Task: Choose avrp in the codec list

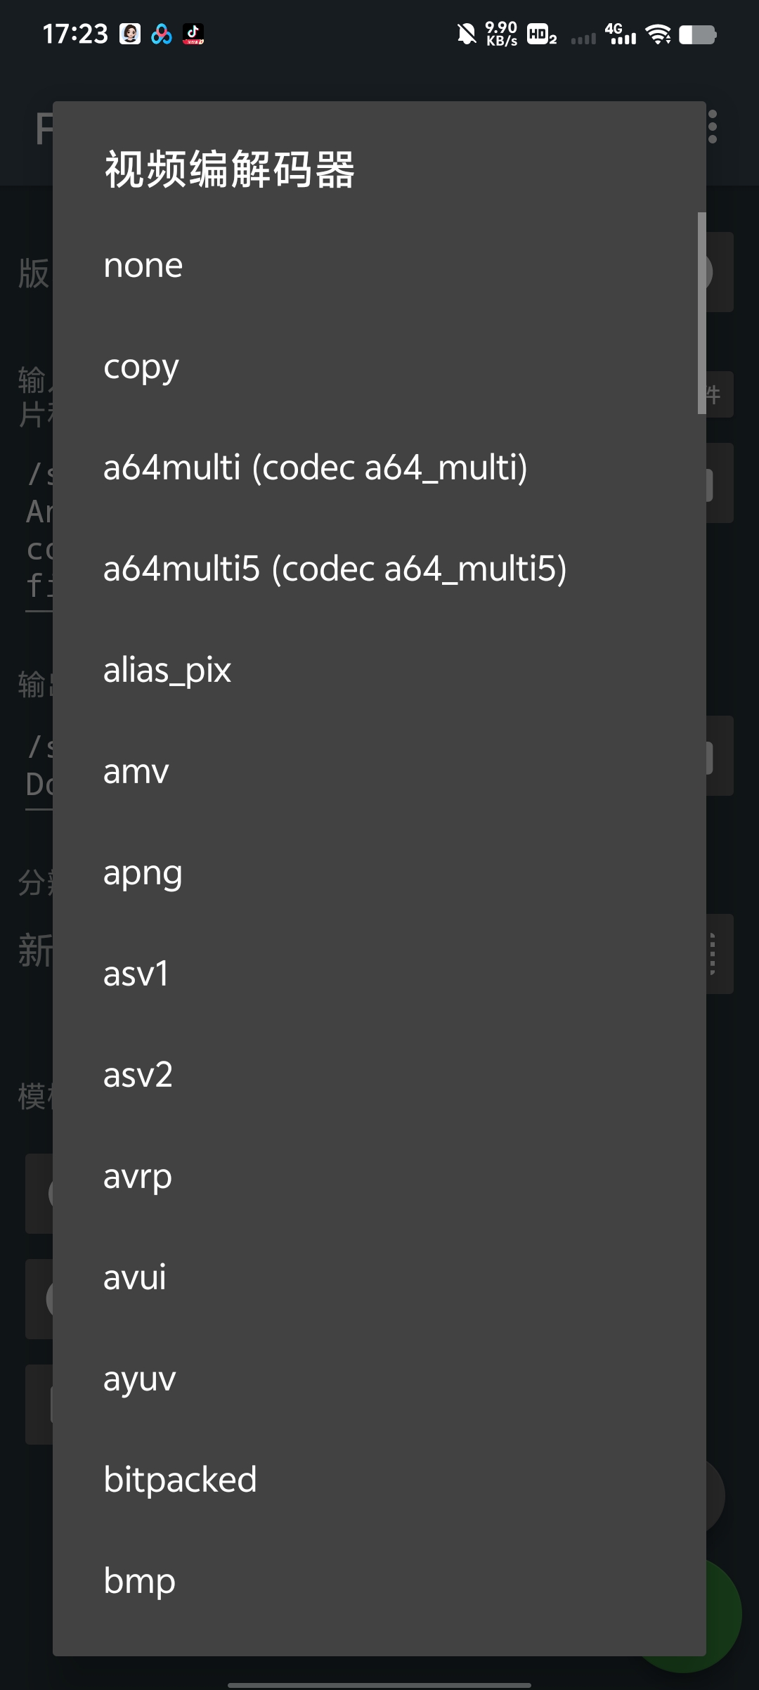Action: [379, 1177]
